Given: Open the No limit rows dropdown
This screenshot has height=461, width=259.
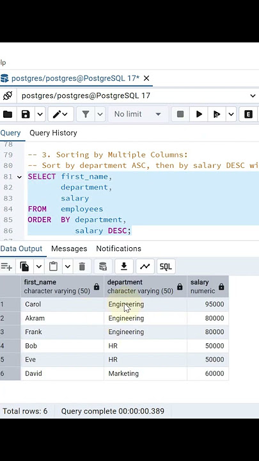Looking at the screenshot, I should click(138, 114).
